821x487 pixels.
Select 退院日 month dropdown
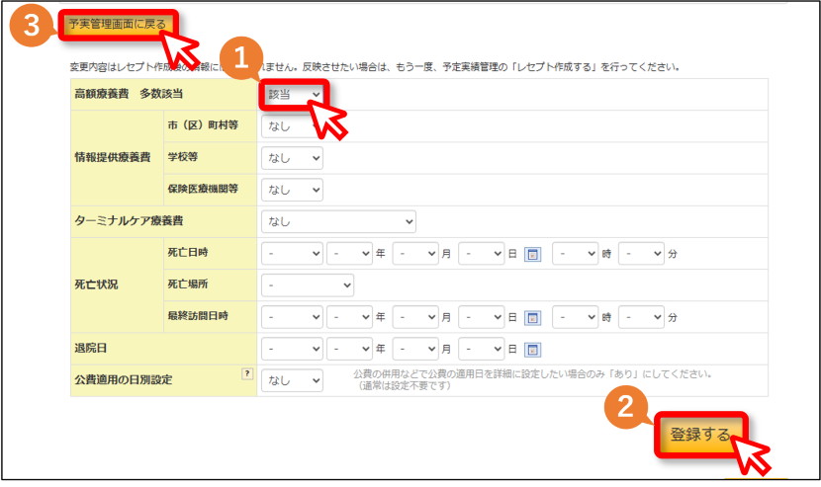click(x=415, y=349)
